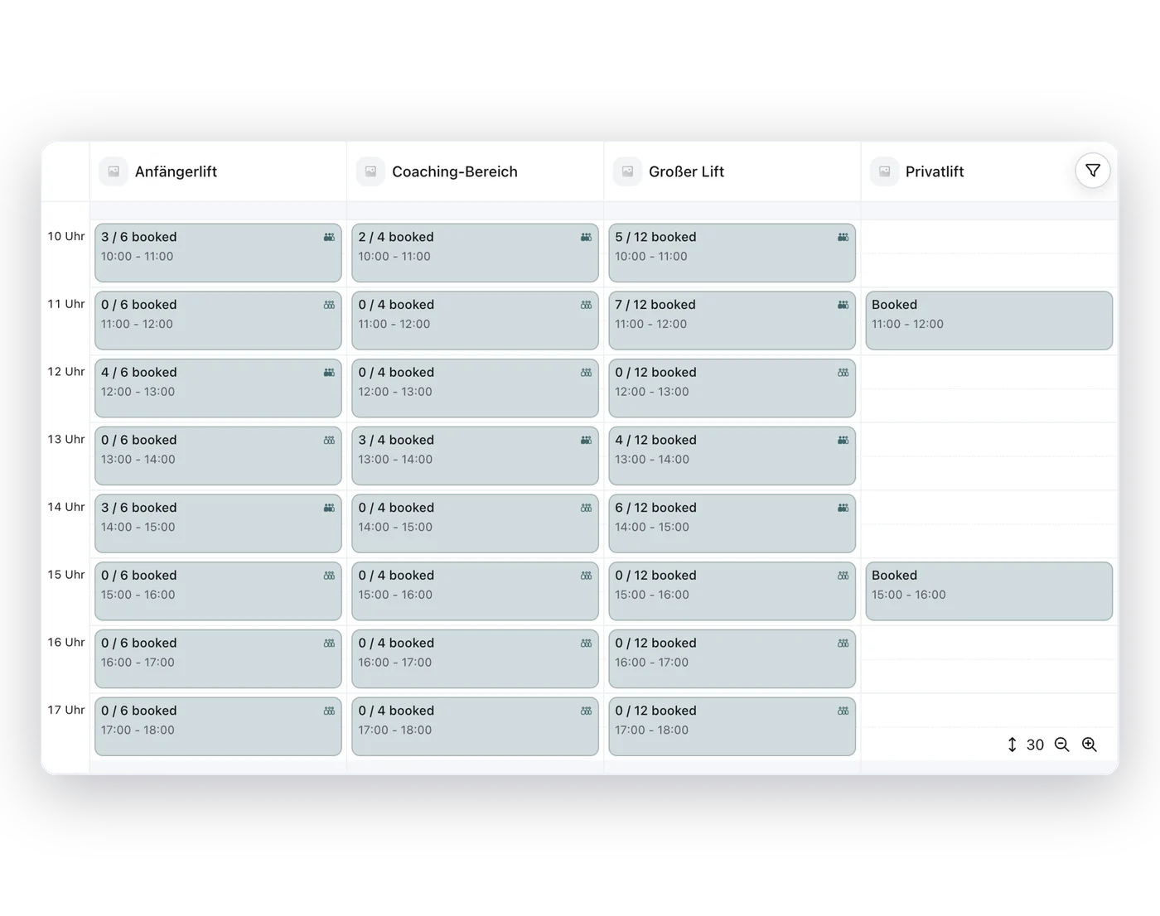
Task: Open Coaching-Bereich 12:00 - 13:00 slot
Action: [x=475, y=388]
